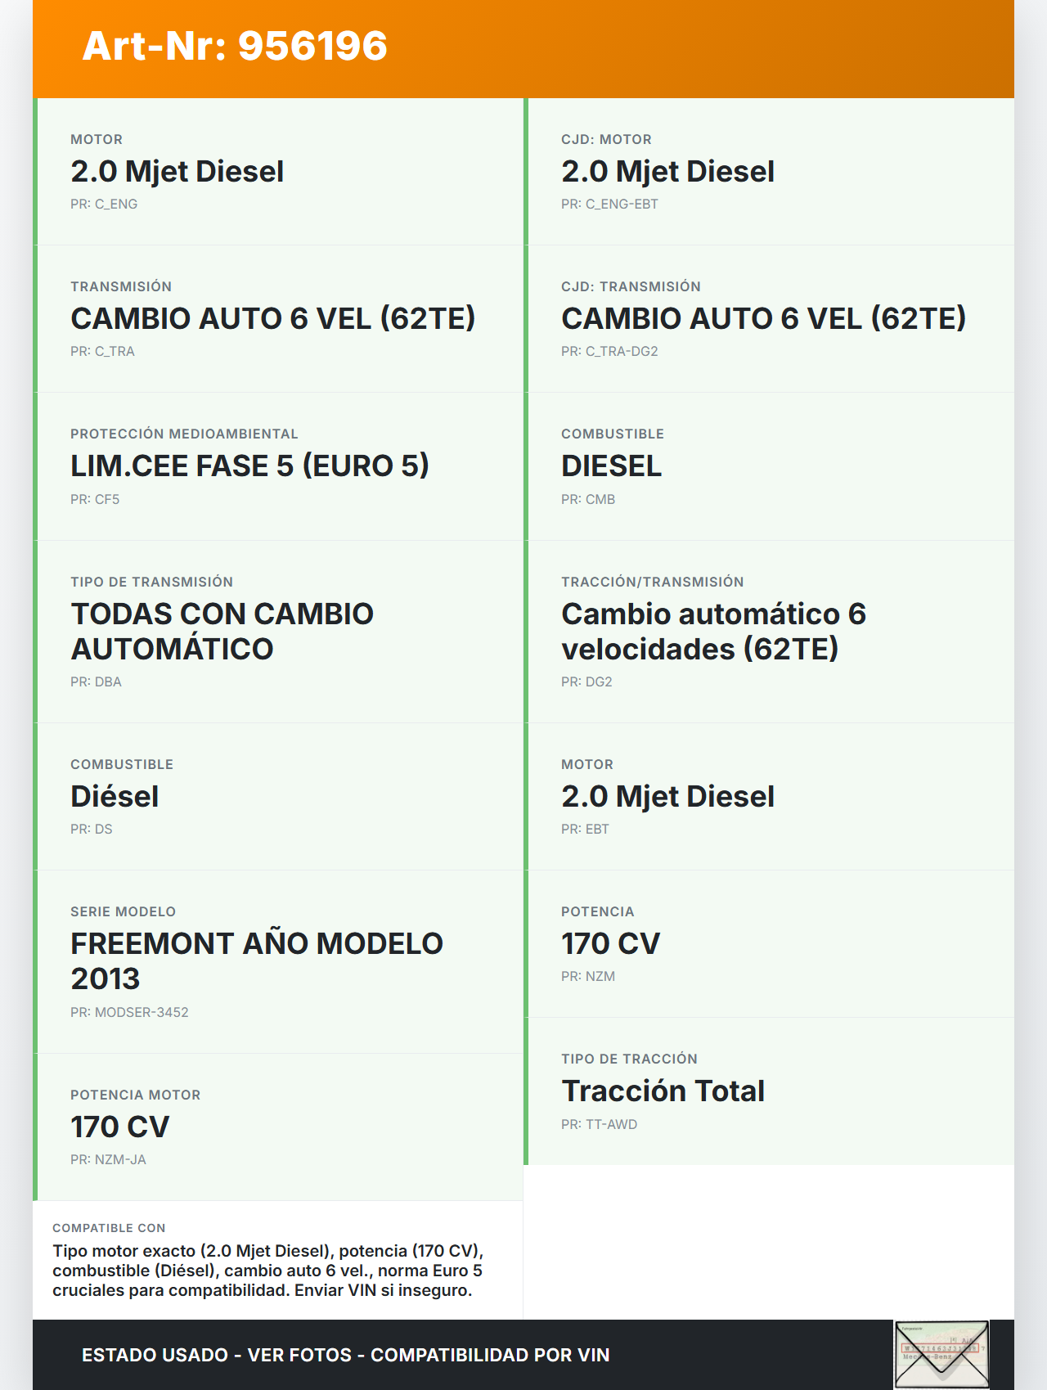Image resolution: width=1047 pixels, height=1390 pixels.
Task: Select the Diésel fuel card PR: DS
Action: [x=280, y=796]
